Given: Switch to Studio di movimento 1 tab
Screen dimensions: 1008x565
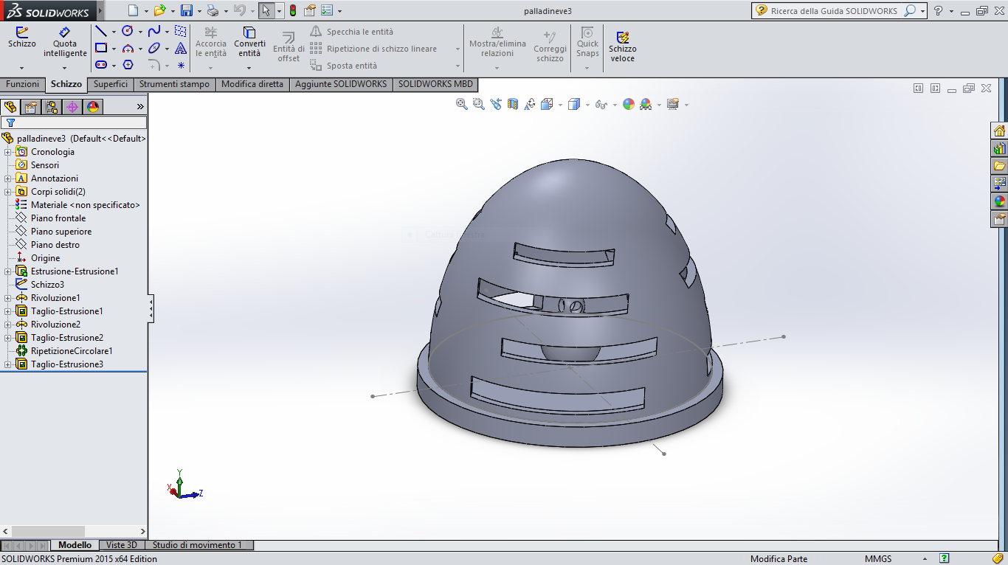Looking at the screenshot, I should pos(197,545).
